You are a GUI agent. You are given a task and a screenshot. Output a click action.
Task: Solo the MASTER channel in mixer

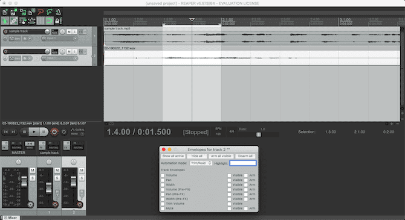33,178
